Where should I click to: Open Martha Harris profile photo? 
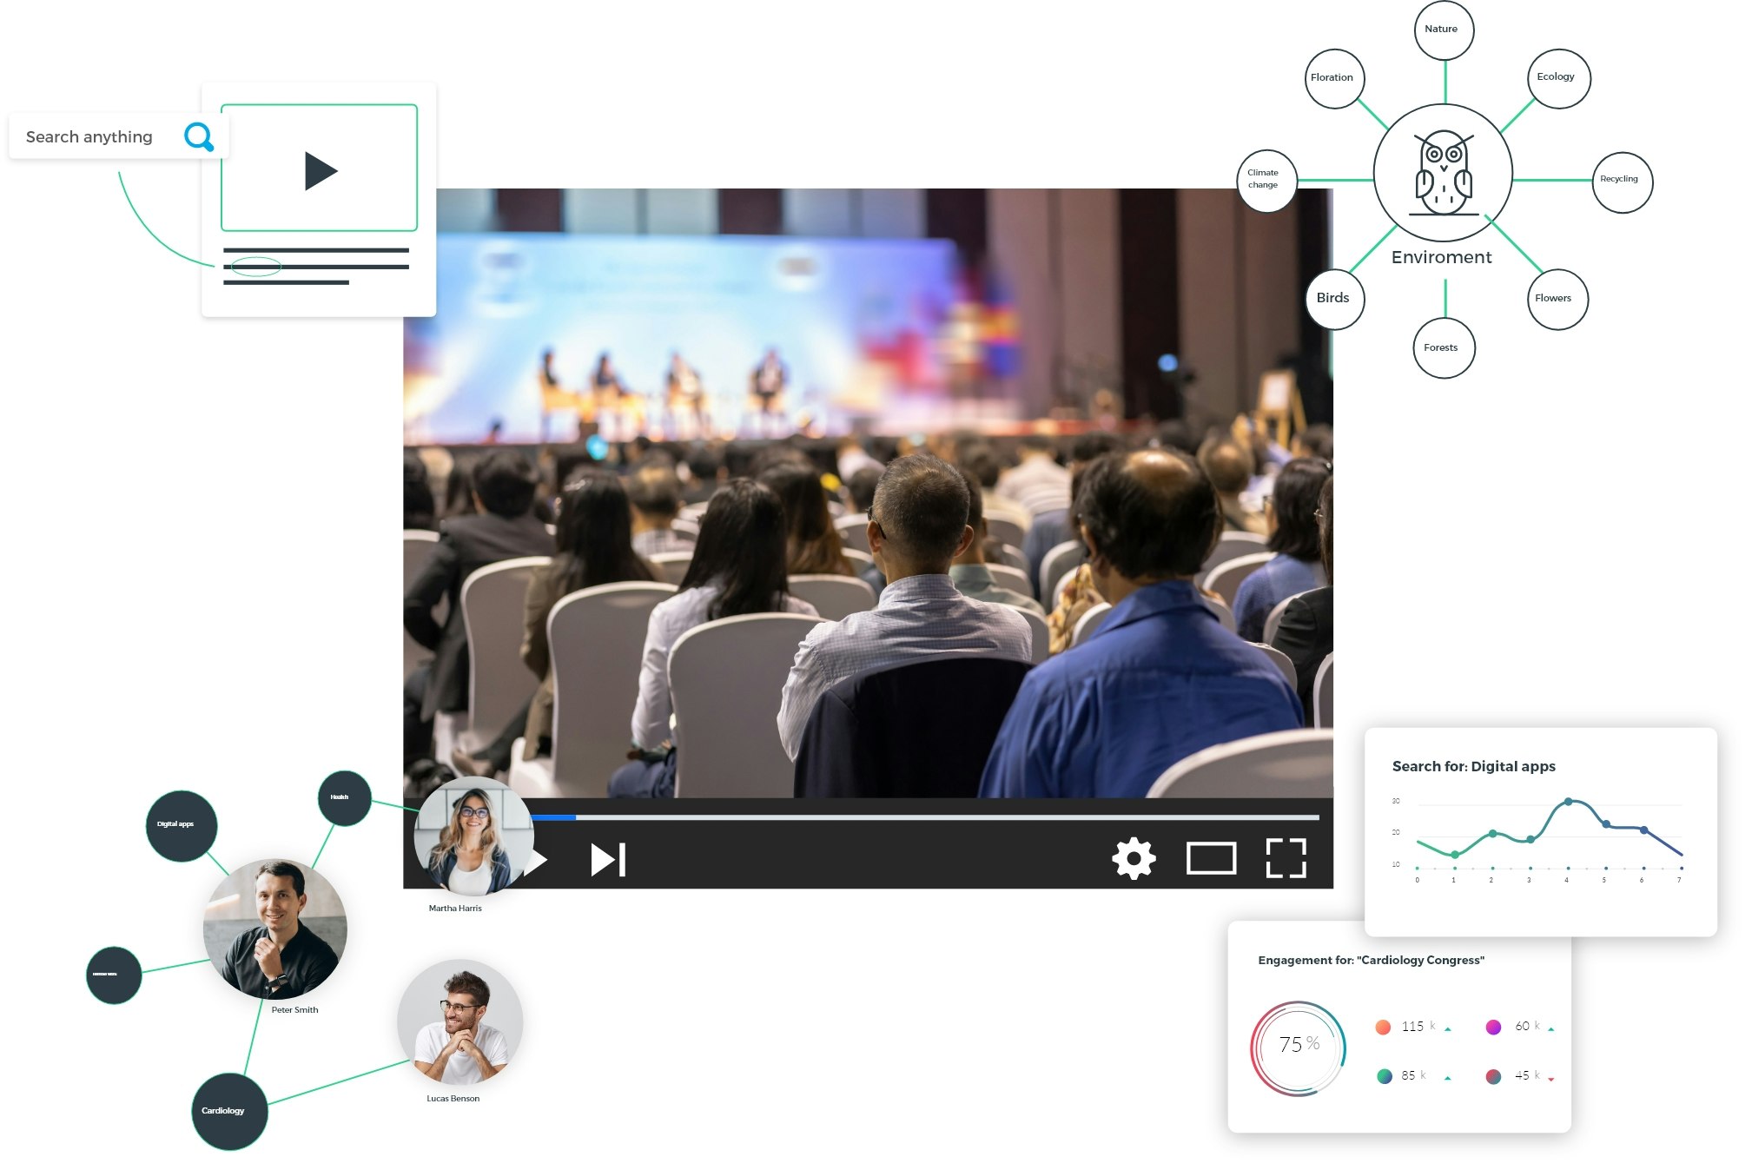pyautogui.click(x=473, y=837)
